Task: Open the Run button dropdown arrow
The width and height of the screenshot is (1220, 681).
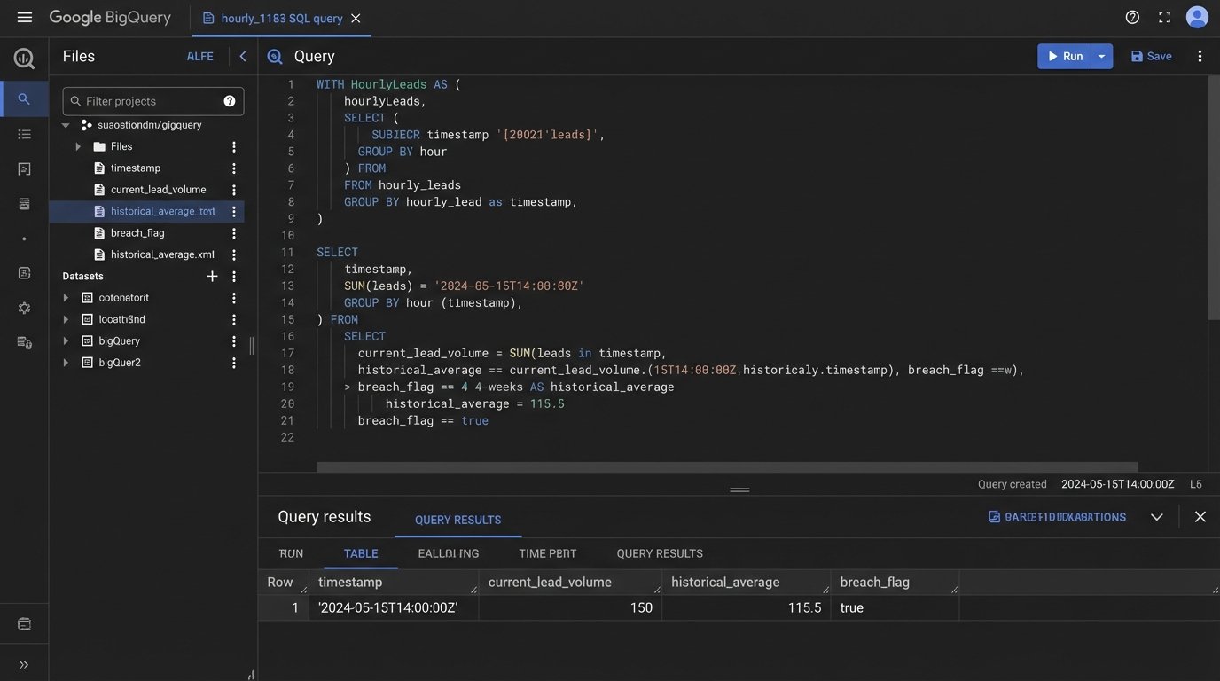Action: point(1102,56)
